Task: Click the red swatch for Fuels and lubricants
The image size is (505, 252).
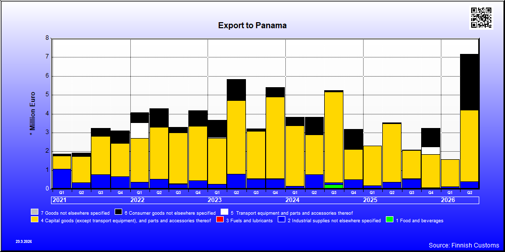Action: coord(220,220)
